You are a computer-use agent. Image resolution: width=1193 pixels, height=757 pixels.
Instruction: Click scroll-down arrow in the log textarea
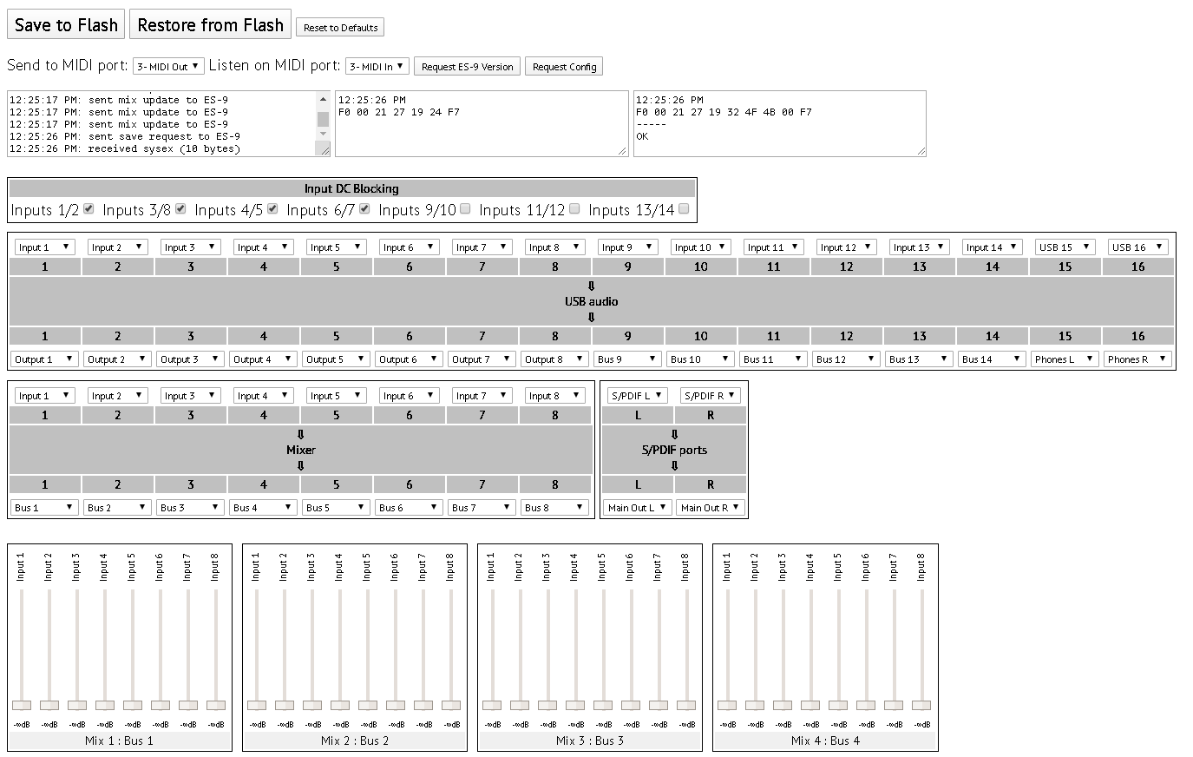(323, 134)
